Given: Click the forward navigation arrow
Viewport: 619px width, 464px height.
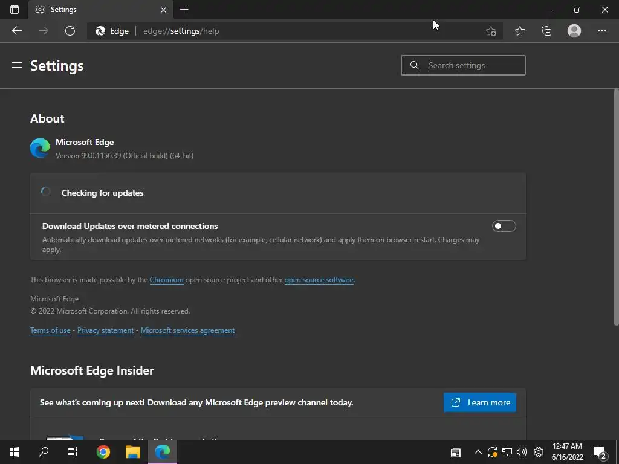Looking at the screenshot, I should point(44,31).
